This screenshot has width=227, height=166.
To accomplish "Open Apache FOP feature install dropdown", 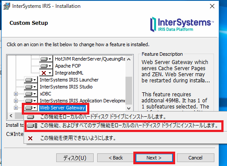I will tap(46, 66).
